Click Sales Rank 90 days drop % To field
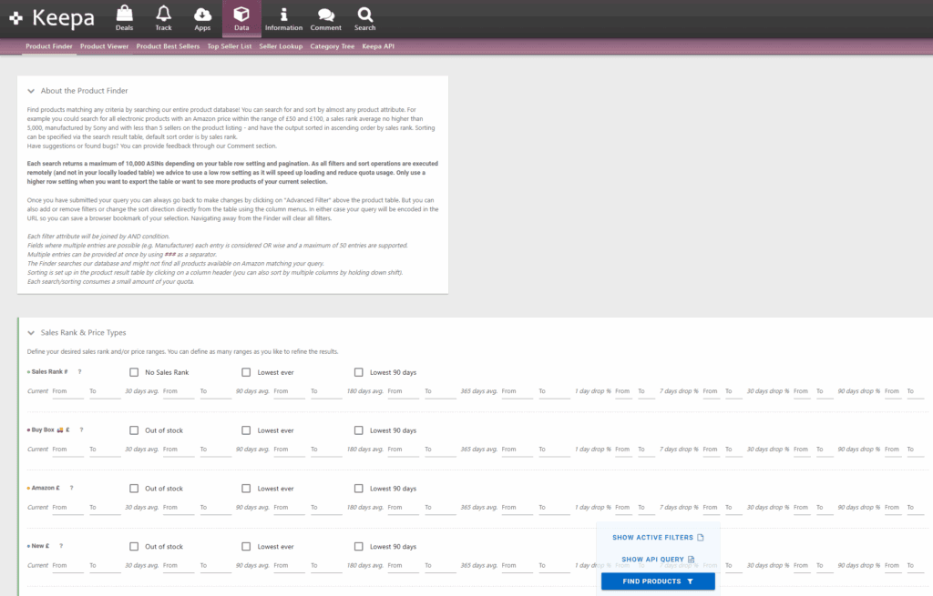 [915, 391]
